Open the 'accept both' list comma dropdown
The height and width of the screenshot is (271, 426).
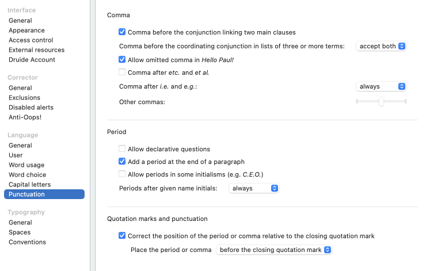pyautogui.click(x=381, y=46)
